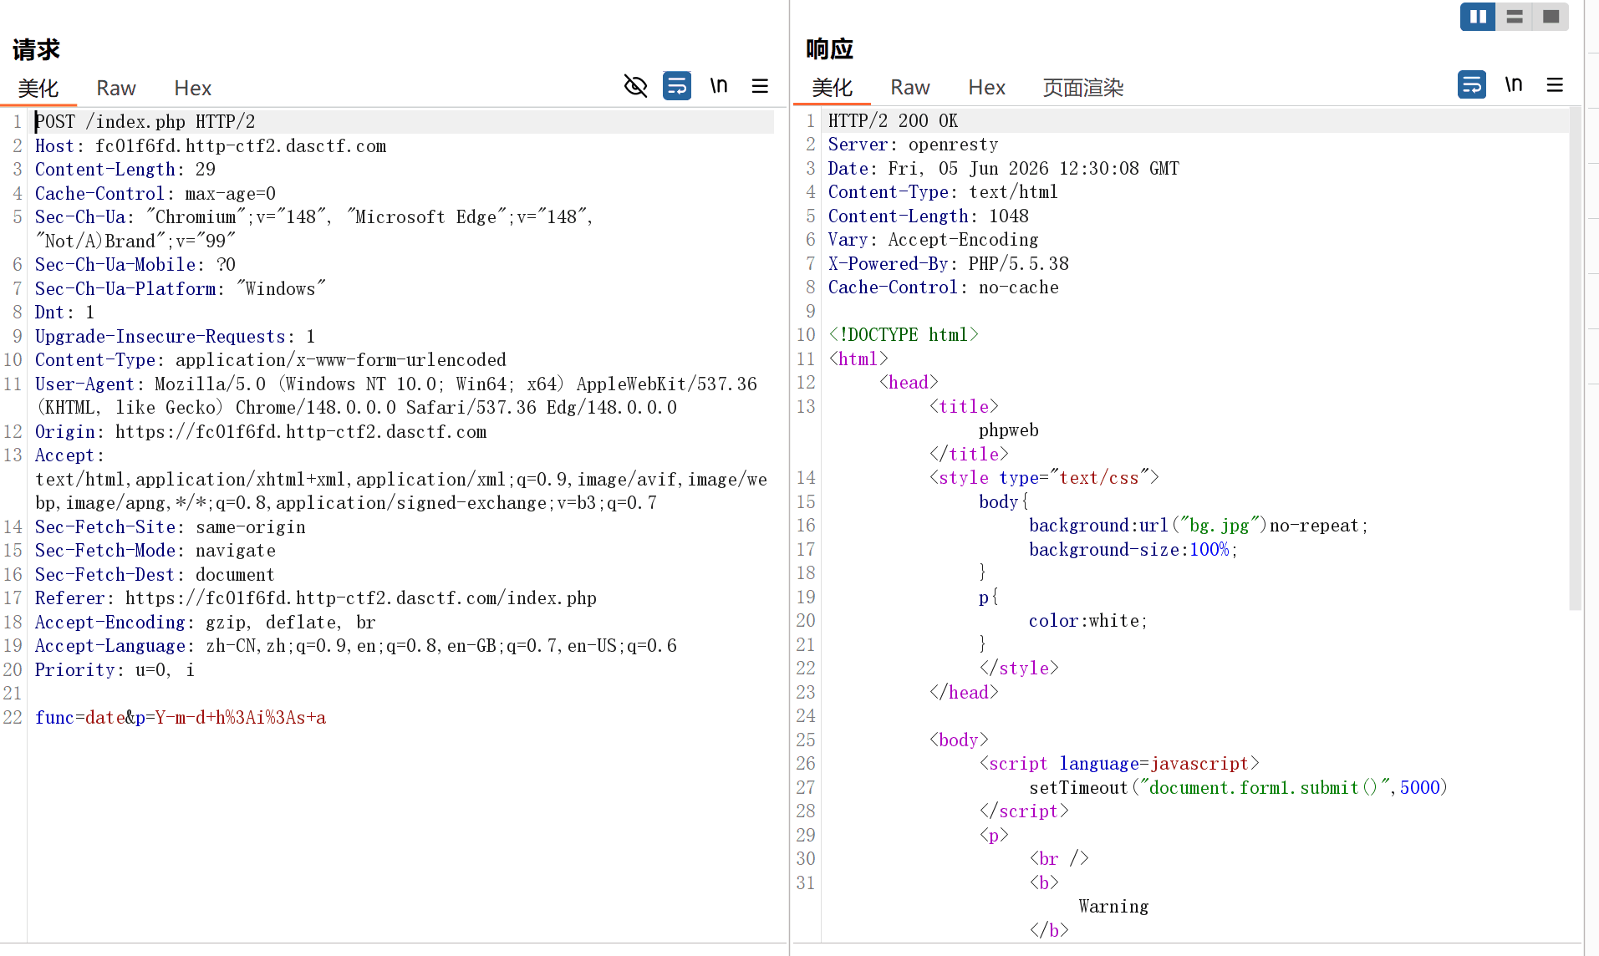Screen dimensions: 1599x956
Task: Click the Sec-Fetch-Site: same-origin header
Action: 171,527
